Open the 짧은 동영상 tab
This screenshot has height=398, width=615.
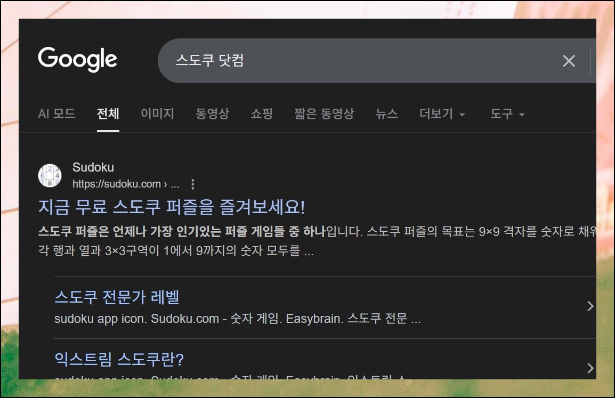pyautogui.click(x=325, y=113)
